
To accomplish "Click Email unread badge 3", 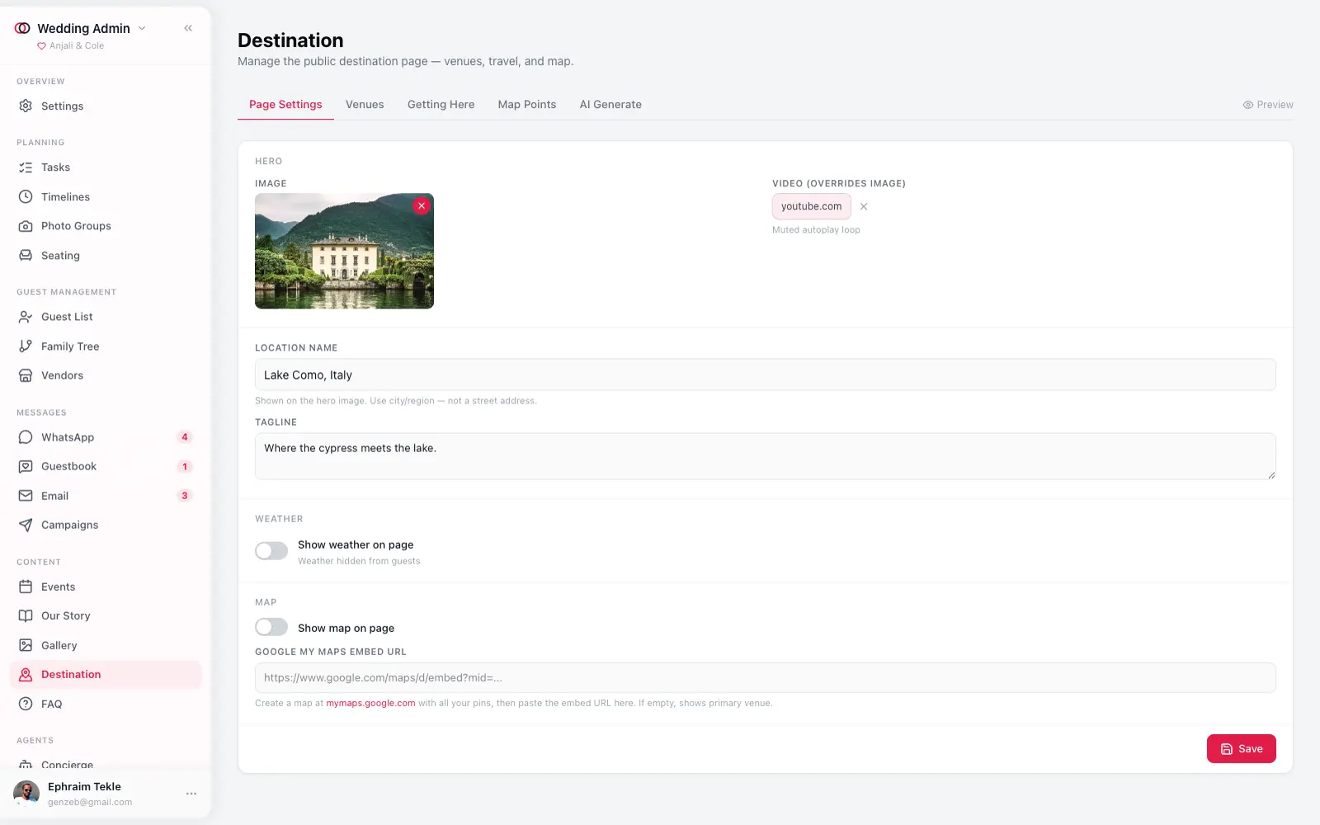I will [185, 496].
